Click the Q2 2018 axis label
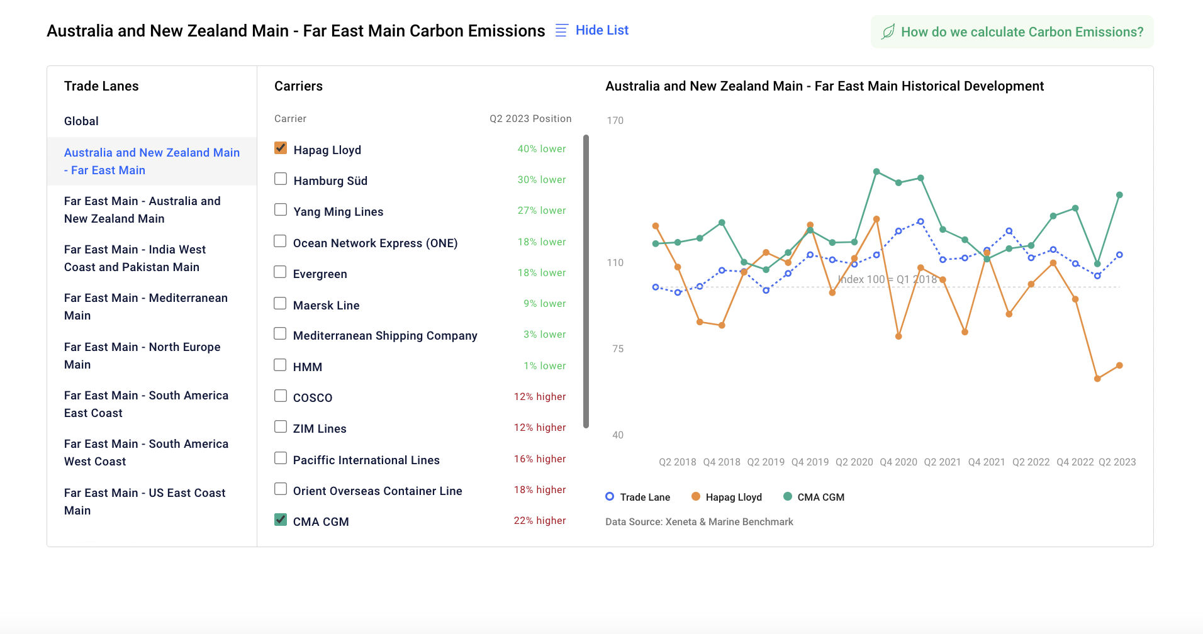The height and width of the screenshot is (634, 1203). pyautogui.click(x=677, y=462)
